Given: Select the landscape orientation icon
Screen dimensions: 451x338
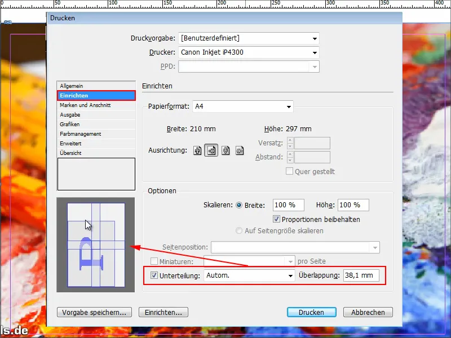Looking at the screenshot, I should pos(211,150).
